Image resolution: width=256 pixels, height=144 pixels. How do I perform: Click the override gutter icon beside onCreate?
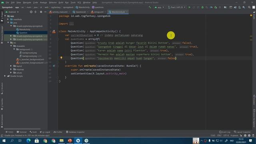tap(54, 66)
